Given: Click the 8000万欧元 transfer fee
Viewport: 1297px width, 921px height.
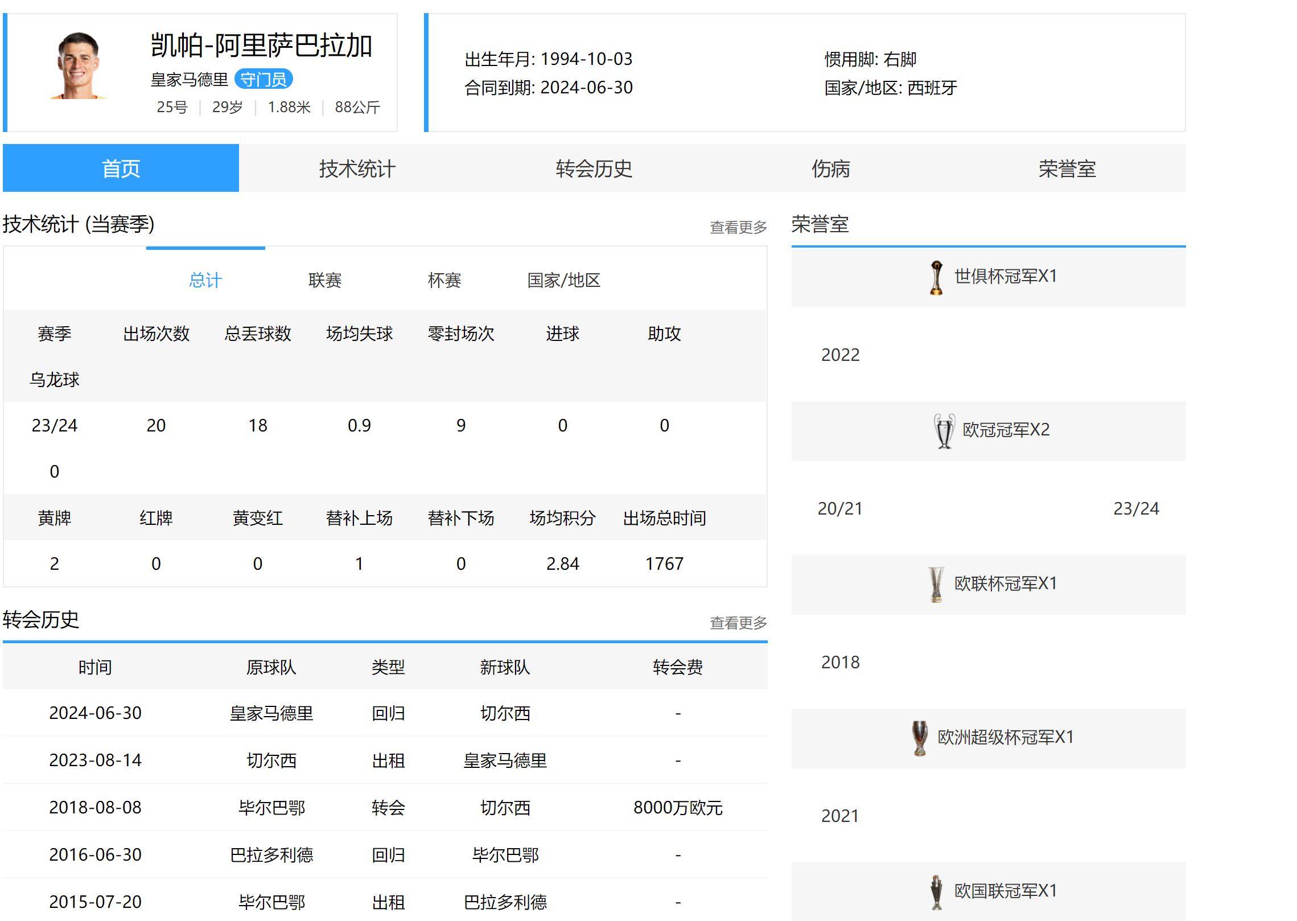Looking at the screenshot, I should (678, 807).
